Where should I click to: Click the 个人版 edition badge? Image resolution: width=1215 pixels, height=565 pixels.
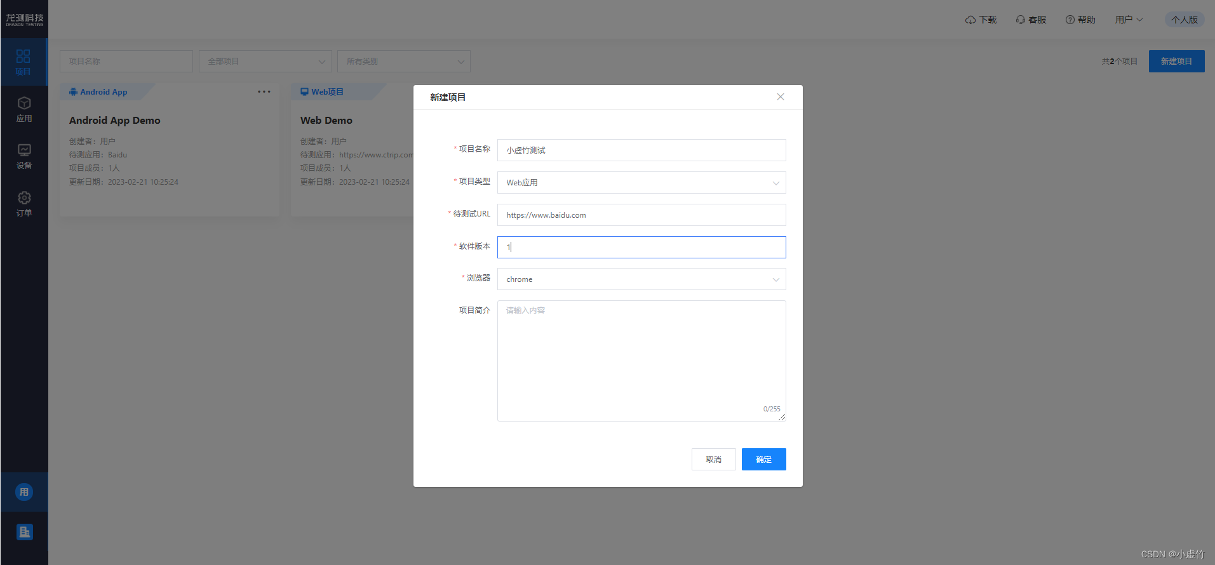tap(1185, 20)
